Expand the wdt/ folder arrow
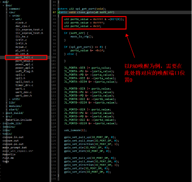 13,19
